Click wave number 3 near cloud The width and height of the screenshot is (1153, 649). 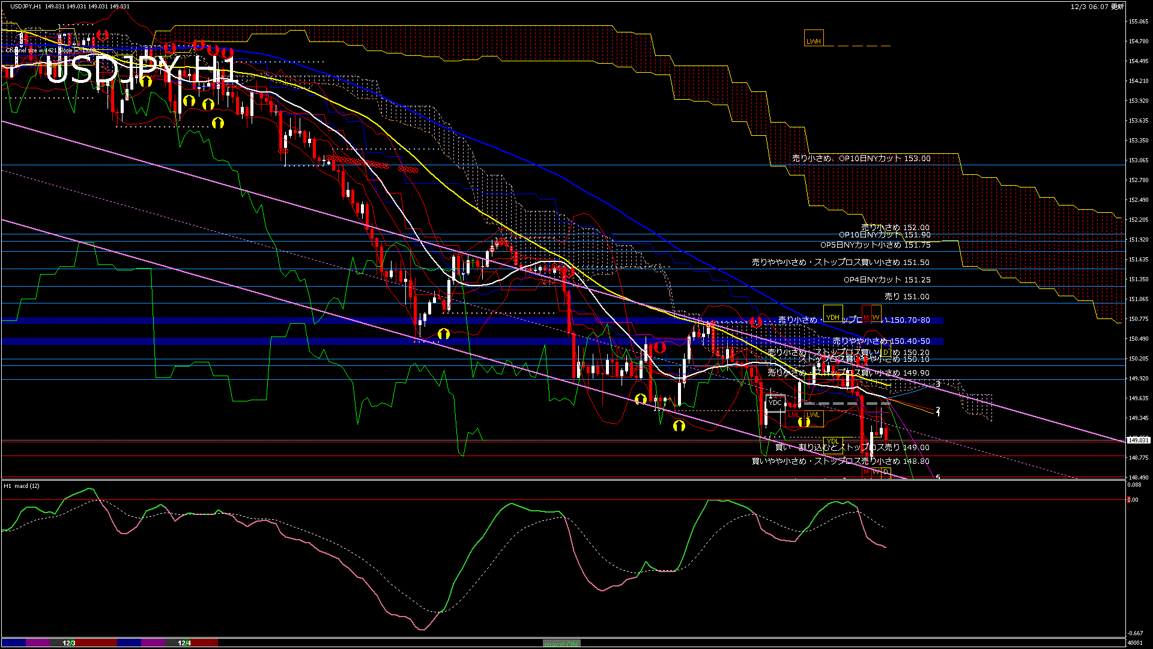coord(938,383)
